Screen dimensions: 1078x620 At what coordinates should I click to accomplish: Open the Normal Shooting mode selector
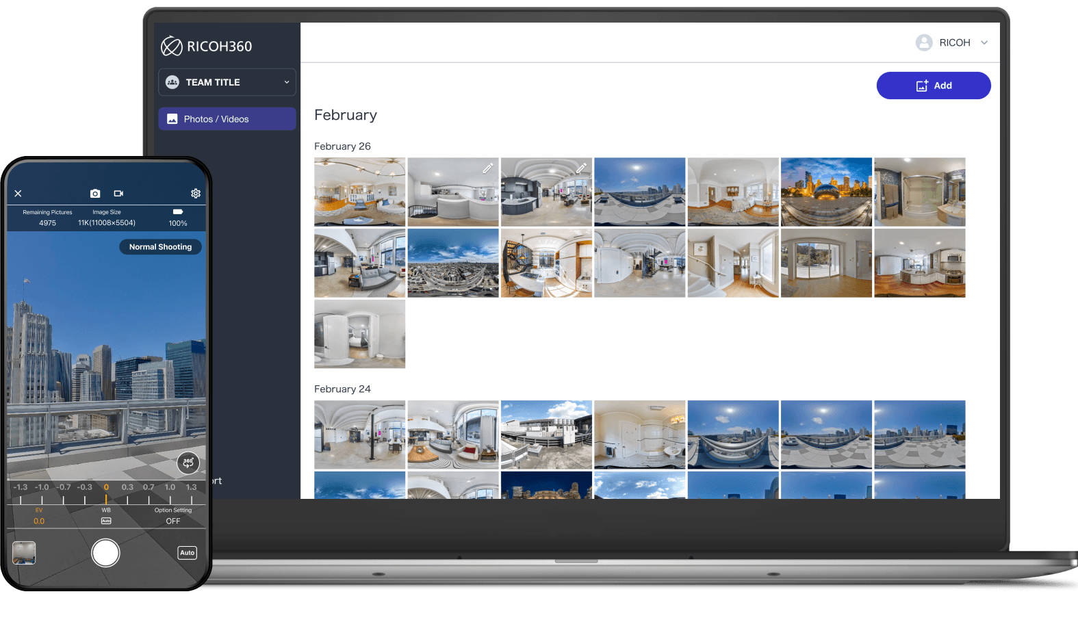[160, 247]
